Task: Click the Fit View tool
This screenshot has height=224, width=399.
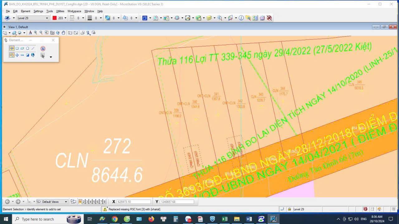Action: pos(52,33)
